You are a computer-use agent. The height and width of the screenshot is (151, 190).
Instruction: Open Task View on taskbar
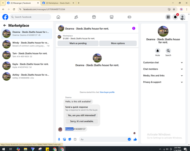[x=11, y=149]
